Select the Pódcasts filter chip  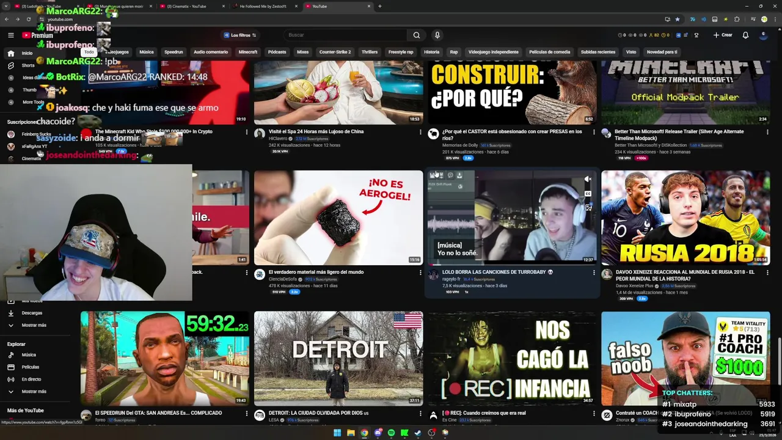pyautogui.click(x=277, y=52)
